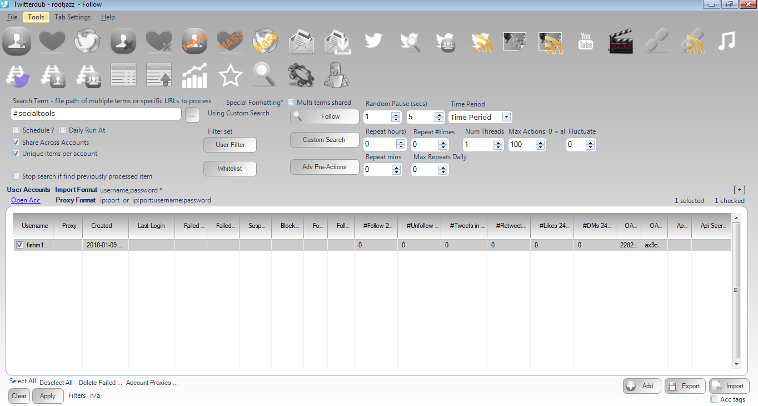Image resolution: width=758 pixels, height=406 pixels.
Task: Open the Tools menu
Action: coord(36,17)
